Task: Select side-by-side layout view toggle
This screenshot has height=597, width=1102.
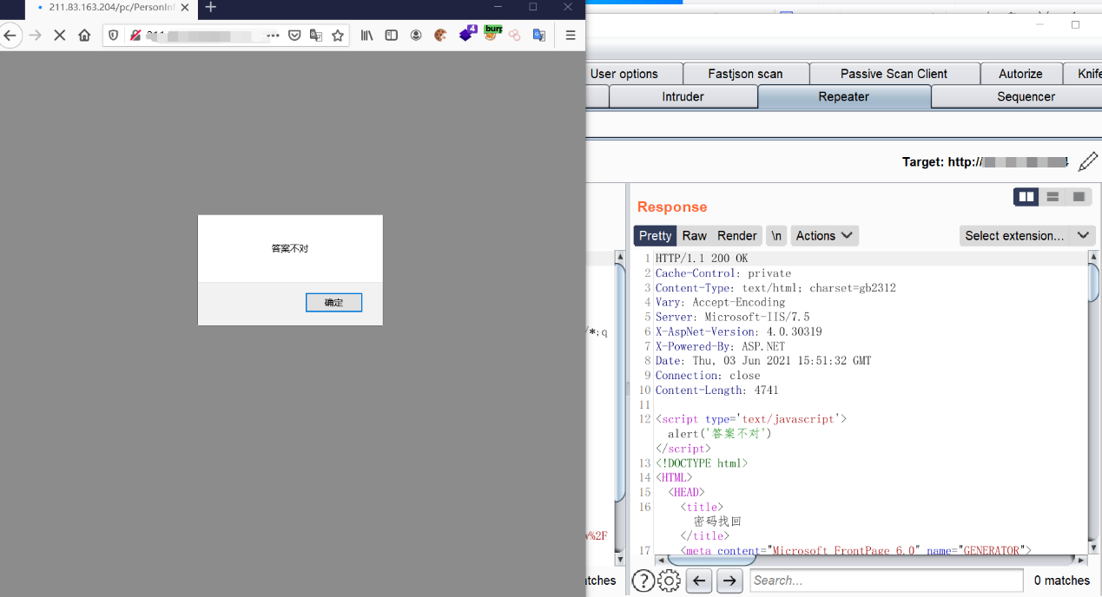Action: click(x=1026, y=197)
